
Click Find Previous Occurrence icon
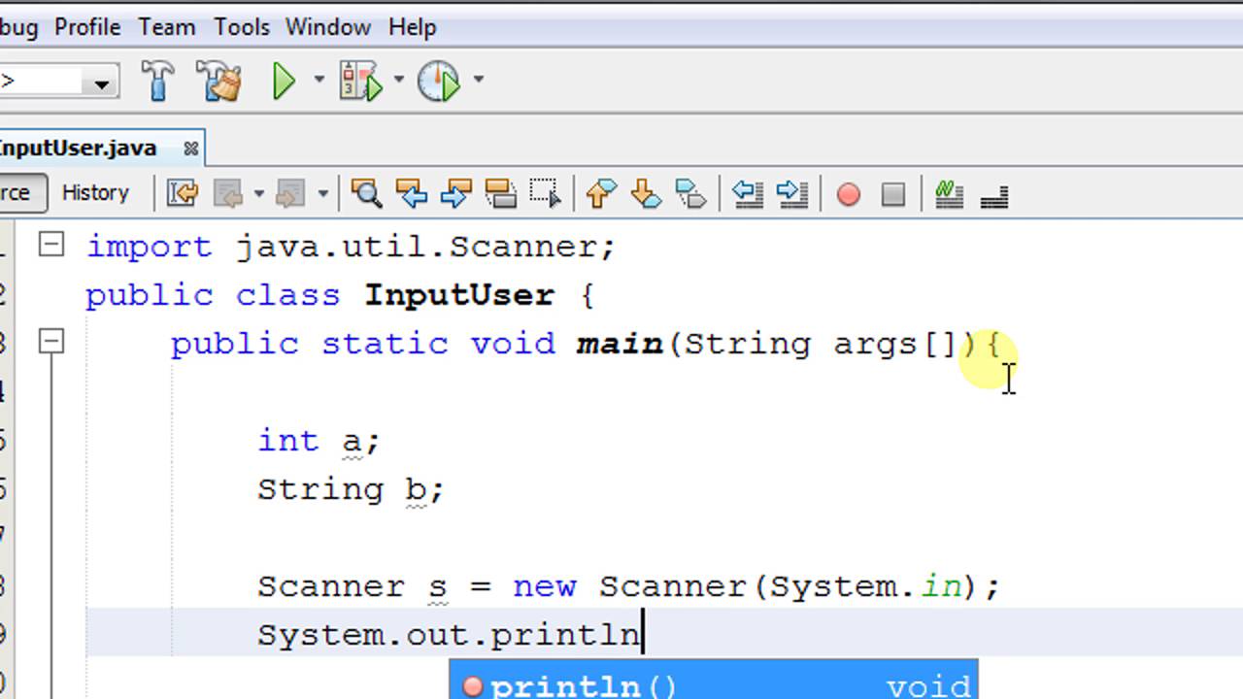412,193
